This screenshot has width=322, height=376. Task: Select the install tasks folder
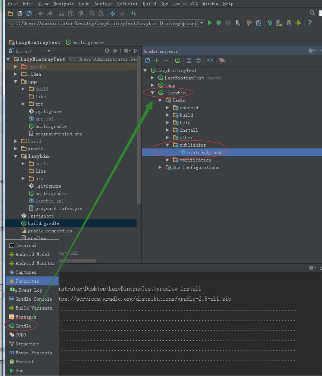tap(188, 130)
